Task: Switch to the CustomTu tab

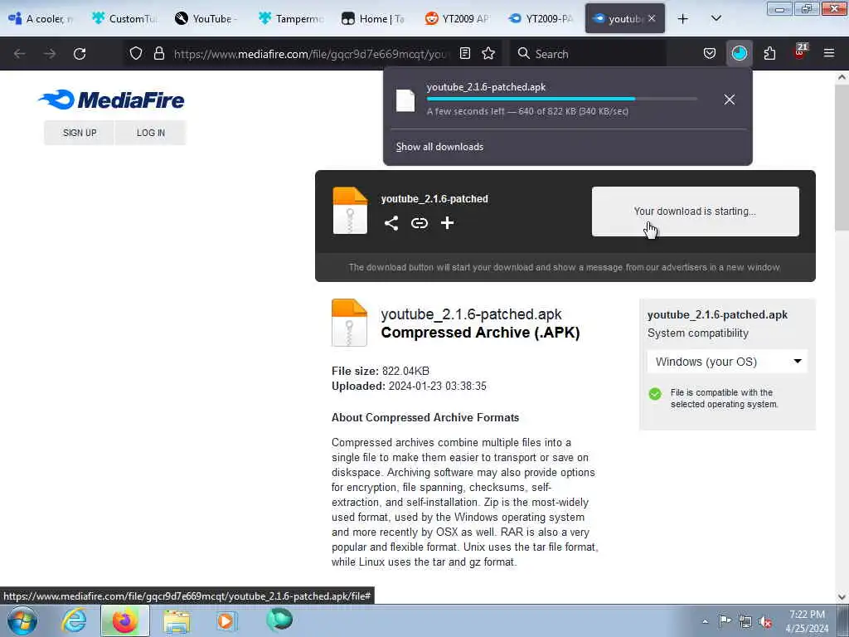Action: 125,18
